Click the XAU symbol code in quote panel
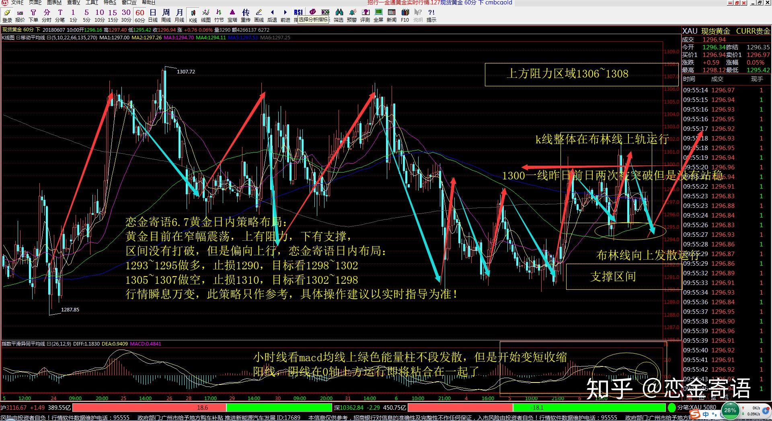The width and height of the screenshot is (772, 421). (x=690, y=31)
